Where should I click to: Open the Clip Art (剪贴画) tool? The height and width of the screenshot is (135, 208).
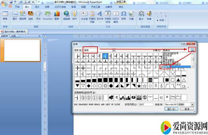[23, 15]
